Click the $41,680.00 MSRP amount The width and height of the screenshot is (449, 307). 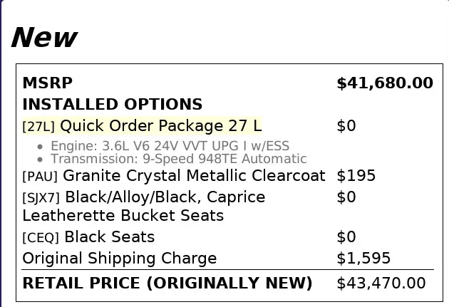(384, 83)
